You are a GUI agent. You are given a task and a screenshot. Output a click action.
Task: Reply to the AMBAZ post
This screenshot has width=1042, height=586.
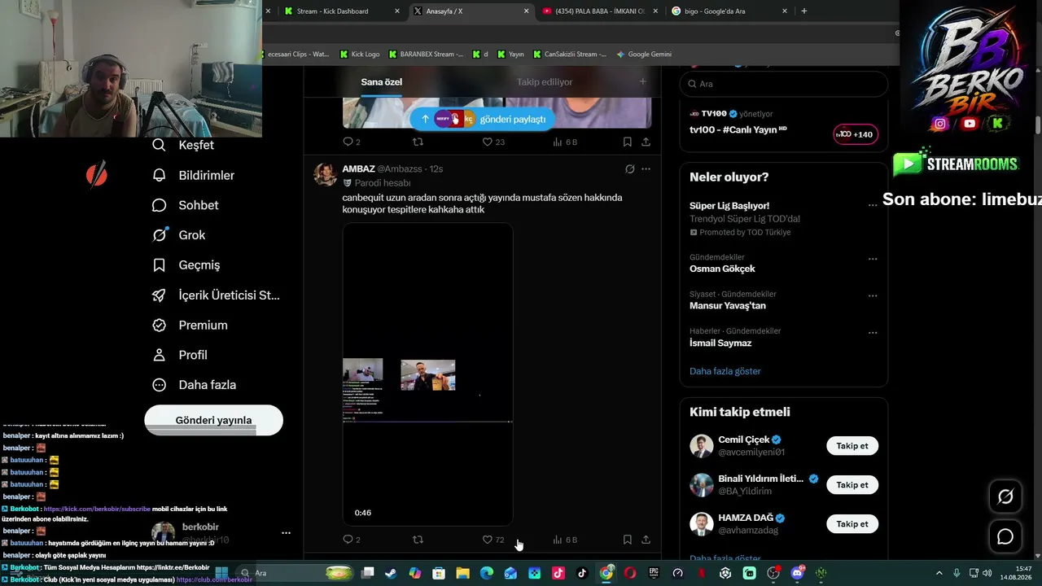[352, 540]
